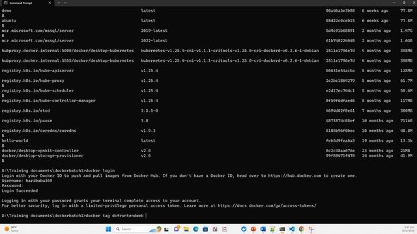This screenshot has width=417, height=234.
Task: Open the Chat app on the taskbar
Action: point(177,229)
